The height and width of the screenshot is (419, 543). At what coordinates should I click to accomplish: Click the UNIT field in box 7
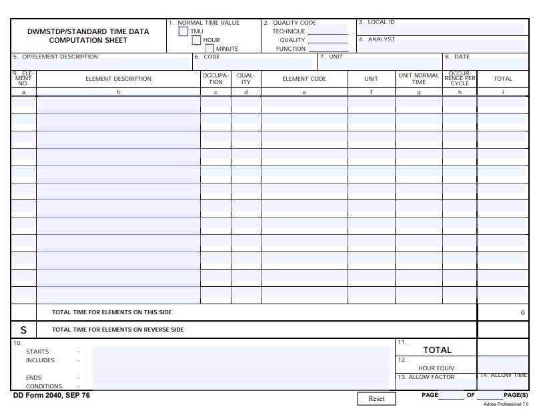(380, 64)
